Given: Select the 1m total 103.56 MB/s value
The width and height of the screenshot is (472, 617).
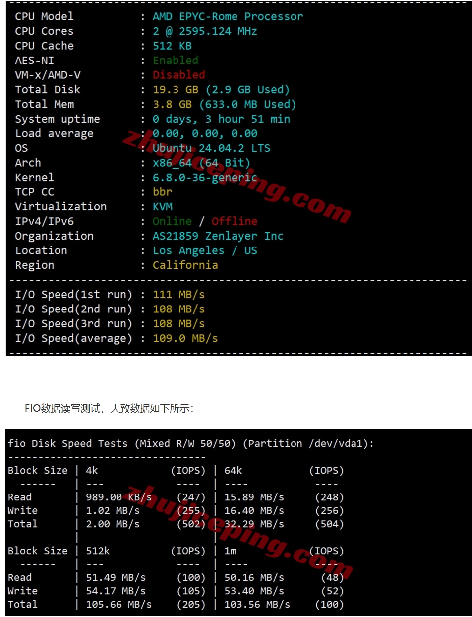Looking at the screenshot, I should pyautogui.click(x=257, y=605).
